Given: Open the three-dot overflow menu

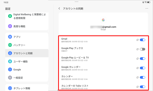Looking at the screenshot, I should [147, 8].
